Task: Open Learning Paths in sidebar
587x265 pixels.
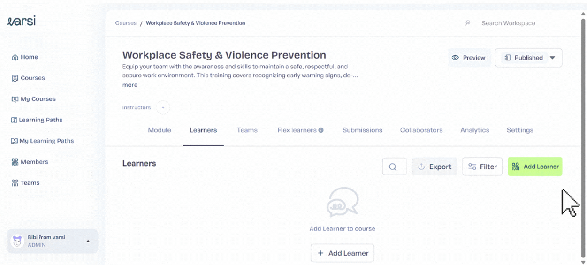Action: tap(37, 120)
